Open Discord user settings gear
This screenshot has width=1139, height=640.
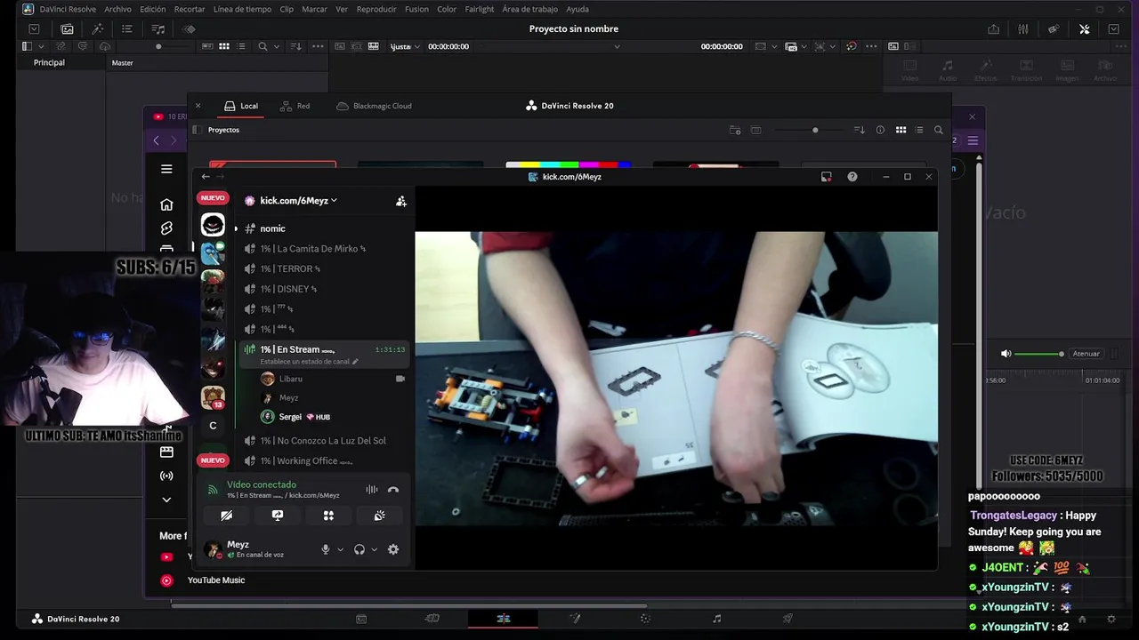pyautogui.click(x=393, y=549)
